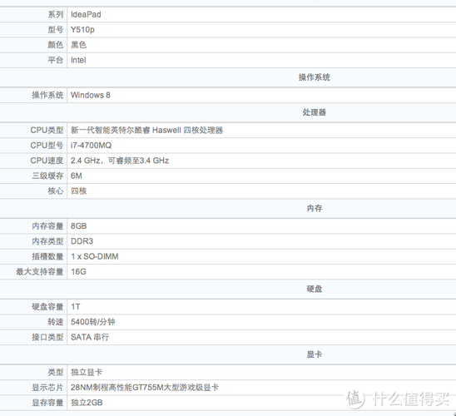Click the 显示芯片 row label

tap(47, 388)
